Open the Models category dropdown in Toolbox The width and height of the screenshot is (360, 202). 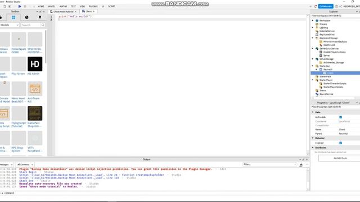pos(10,25)
